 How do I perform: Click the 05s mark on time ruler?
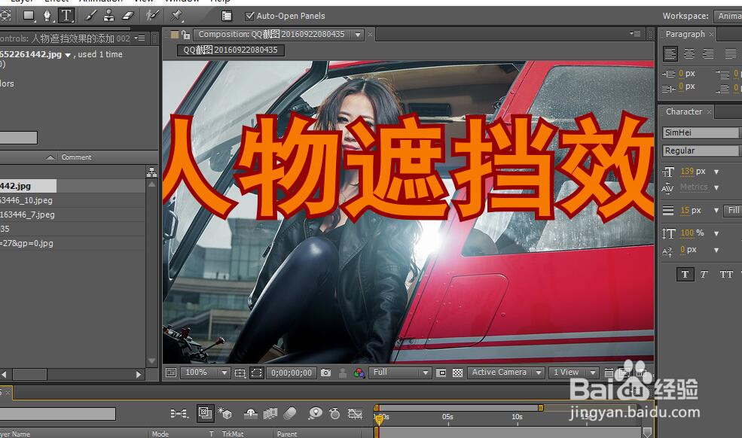(x=448, y=417)
